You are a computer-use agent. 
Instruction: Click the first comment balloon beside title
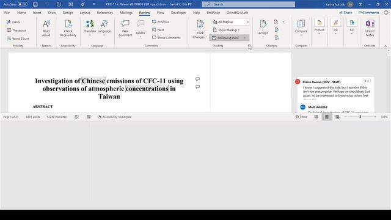tap(197, 79)
